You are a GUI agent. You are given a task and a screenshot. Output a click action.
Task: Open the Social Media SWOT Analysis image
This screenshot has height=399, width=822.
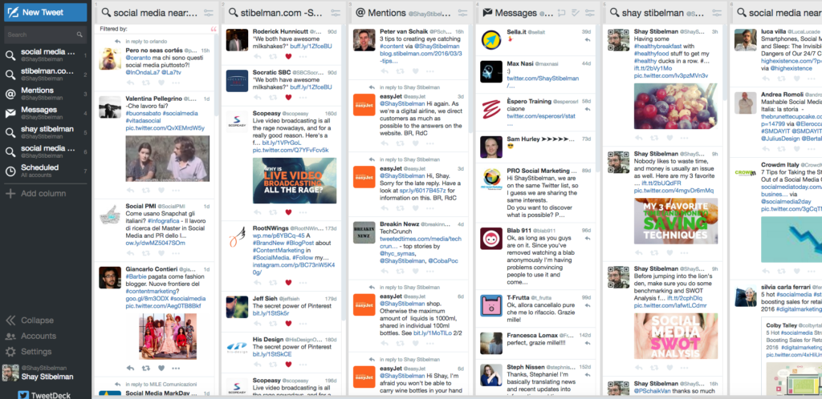click(x=676, y=336)
